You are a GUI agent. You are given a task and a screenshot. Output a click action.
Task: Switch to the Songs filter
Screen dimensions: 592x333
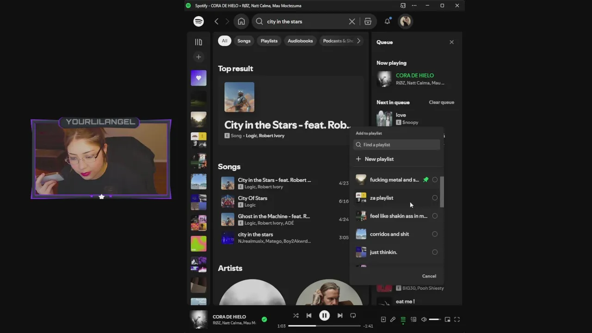(244, 41)
